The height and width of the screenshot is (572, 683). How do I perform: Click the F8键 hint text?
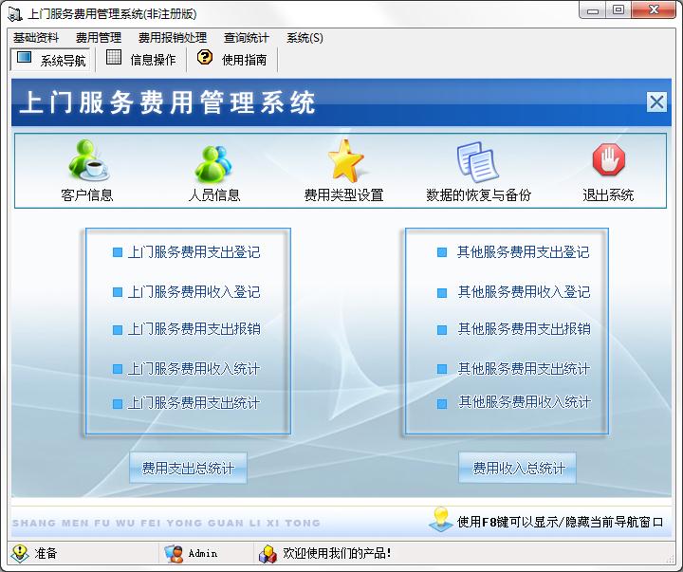pyautogui.click(x=560, y=522)
